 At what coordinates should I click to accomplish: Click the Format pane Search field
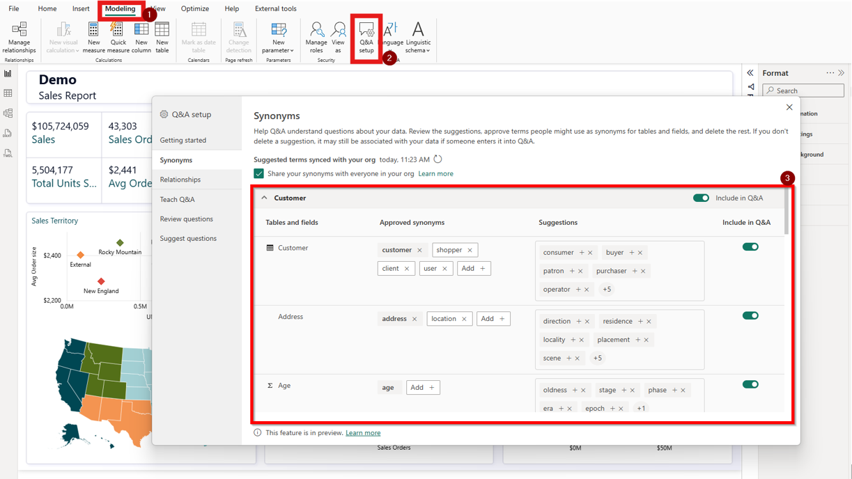(x=803, y=91)
